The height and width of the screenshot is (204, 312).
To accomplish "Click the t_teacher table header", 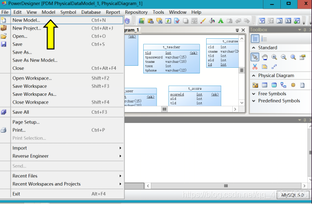I will click(x=171, y=47).
